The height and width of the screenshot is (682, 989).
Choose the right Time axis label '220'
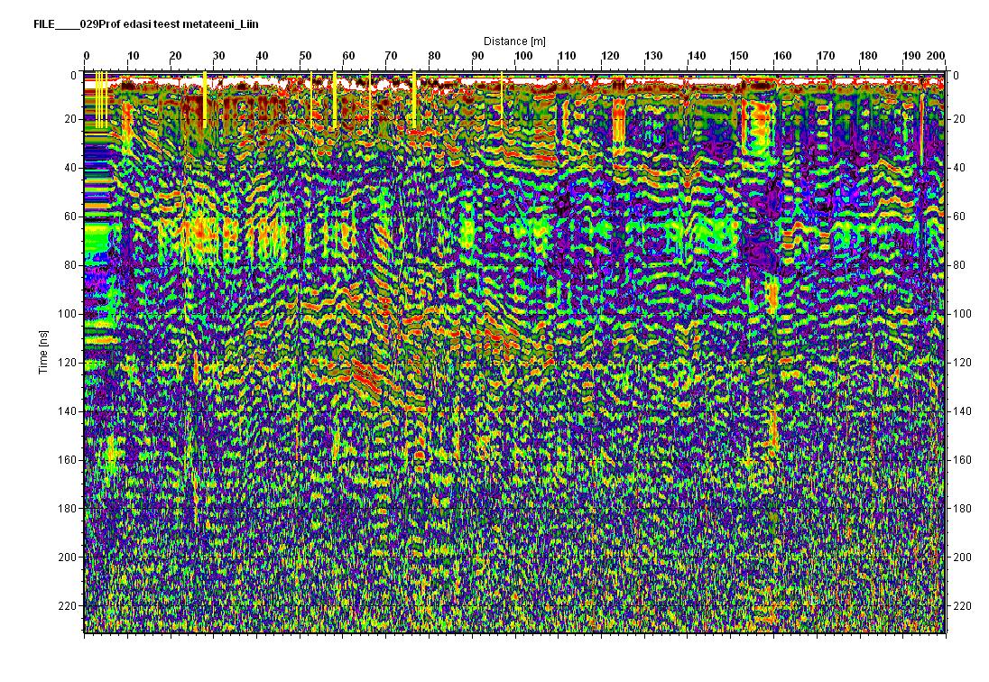click(x=962, y=605)
